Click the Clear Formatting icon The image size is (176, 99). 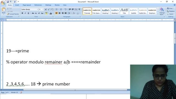[52, 10]
